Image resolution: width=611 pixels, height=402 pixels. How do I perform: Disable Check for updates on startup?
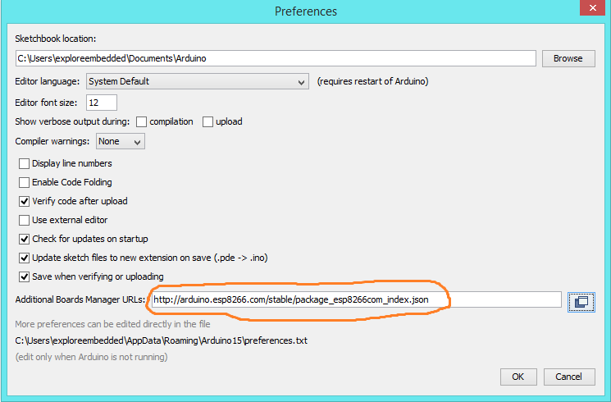point(25,239)
